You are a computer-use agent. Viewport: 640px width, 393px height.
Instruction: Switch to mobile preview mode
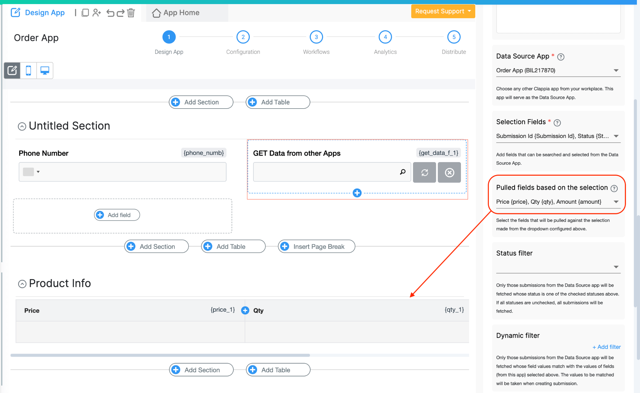coord(28,70)
